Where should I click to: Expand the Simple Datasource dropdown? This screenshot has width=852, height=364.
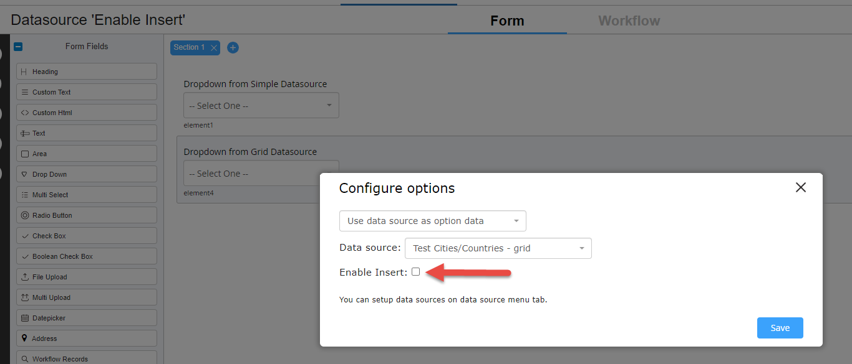click(x=261, y=106)
